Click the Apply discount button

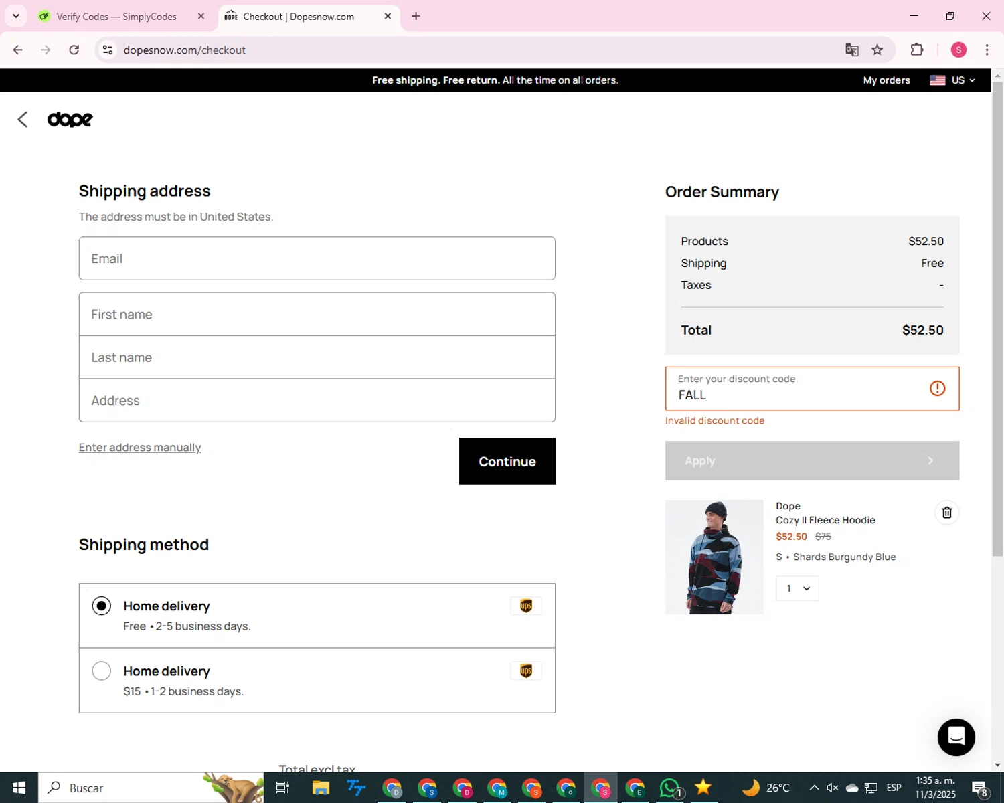812,460
